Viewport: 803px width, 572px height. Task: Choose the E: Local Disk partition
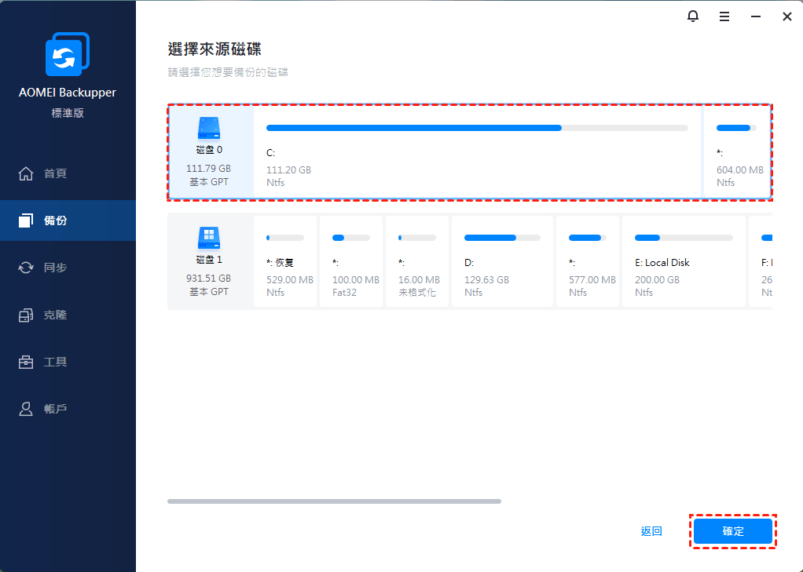tap(683, 262)
